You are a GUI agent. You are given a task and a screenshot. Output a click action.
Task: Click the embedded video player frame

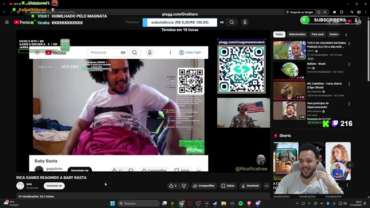(143, 101)
